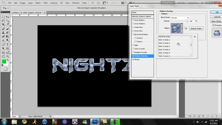The width and height of the screenshot is (222, 125).
Task: Select the Lasso tool
Action: point(3,21)
